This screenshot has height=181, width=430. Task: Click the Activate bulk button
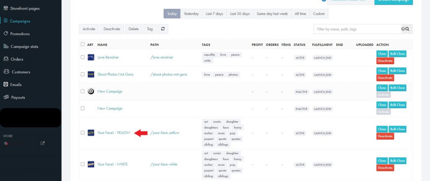[x=89, y=29]
